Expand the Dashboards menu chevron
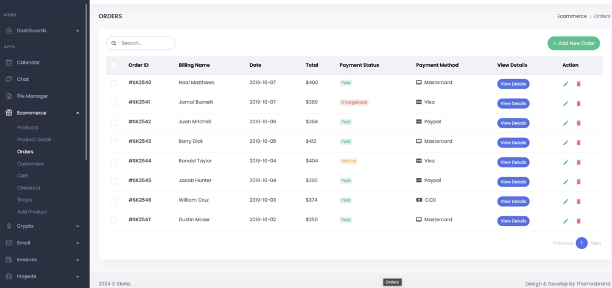Screen dimensions: 612x288 tap(78, 31)
